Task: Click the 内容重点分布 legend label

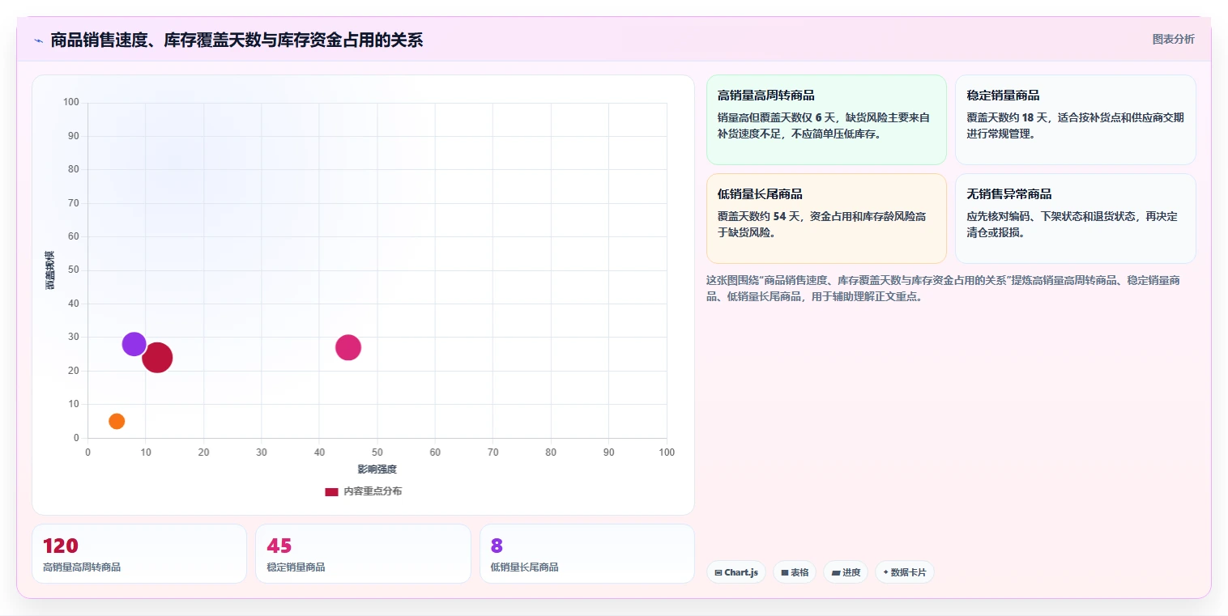Action: coord(373,491)
